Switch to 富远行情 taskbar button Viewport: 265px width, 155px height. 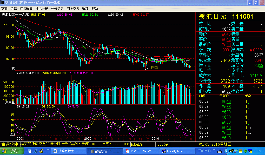point(105,151)
